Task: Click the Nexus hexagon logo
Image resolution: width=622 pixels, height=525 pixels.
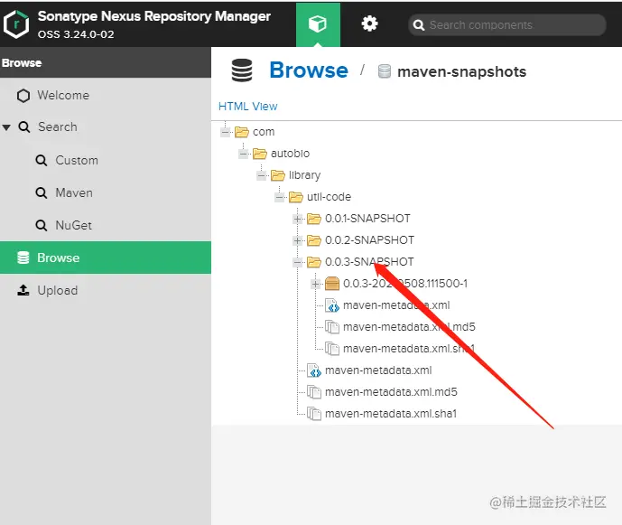Action: tap(16, 23)
